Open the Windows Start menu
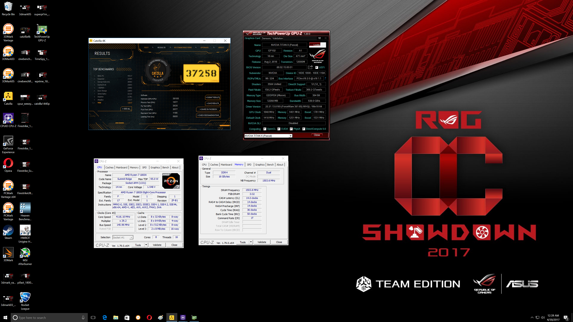The width and height of the screenshot is (573, 322). [5, 318]
